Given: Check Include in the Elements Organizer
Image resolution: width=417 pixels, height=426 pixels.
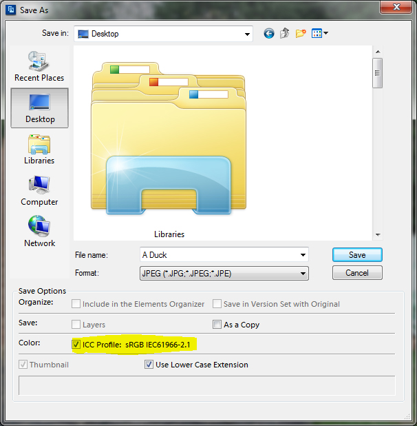Looking at the screenshot, I should click(76, 304).
